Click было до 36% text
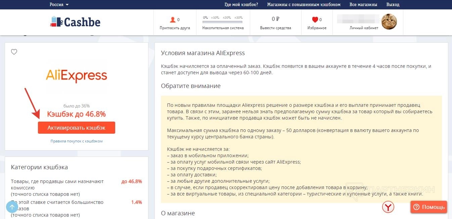452x219 pixels. click(x=77, y=106)
